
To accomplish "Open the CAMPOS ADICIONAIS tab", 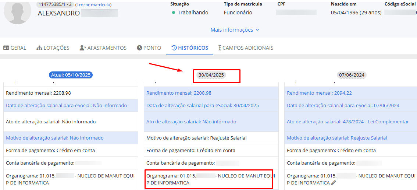I will pos(246,48).
